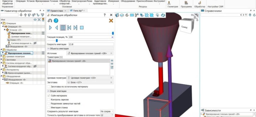Uncheck the Съём материала option
This screenshot has width=256, height=117.
49,96
